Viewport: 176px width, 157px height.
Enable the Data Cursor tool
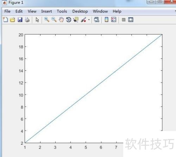pyautogui.click(x=76, y=20)
